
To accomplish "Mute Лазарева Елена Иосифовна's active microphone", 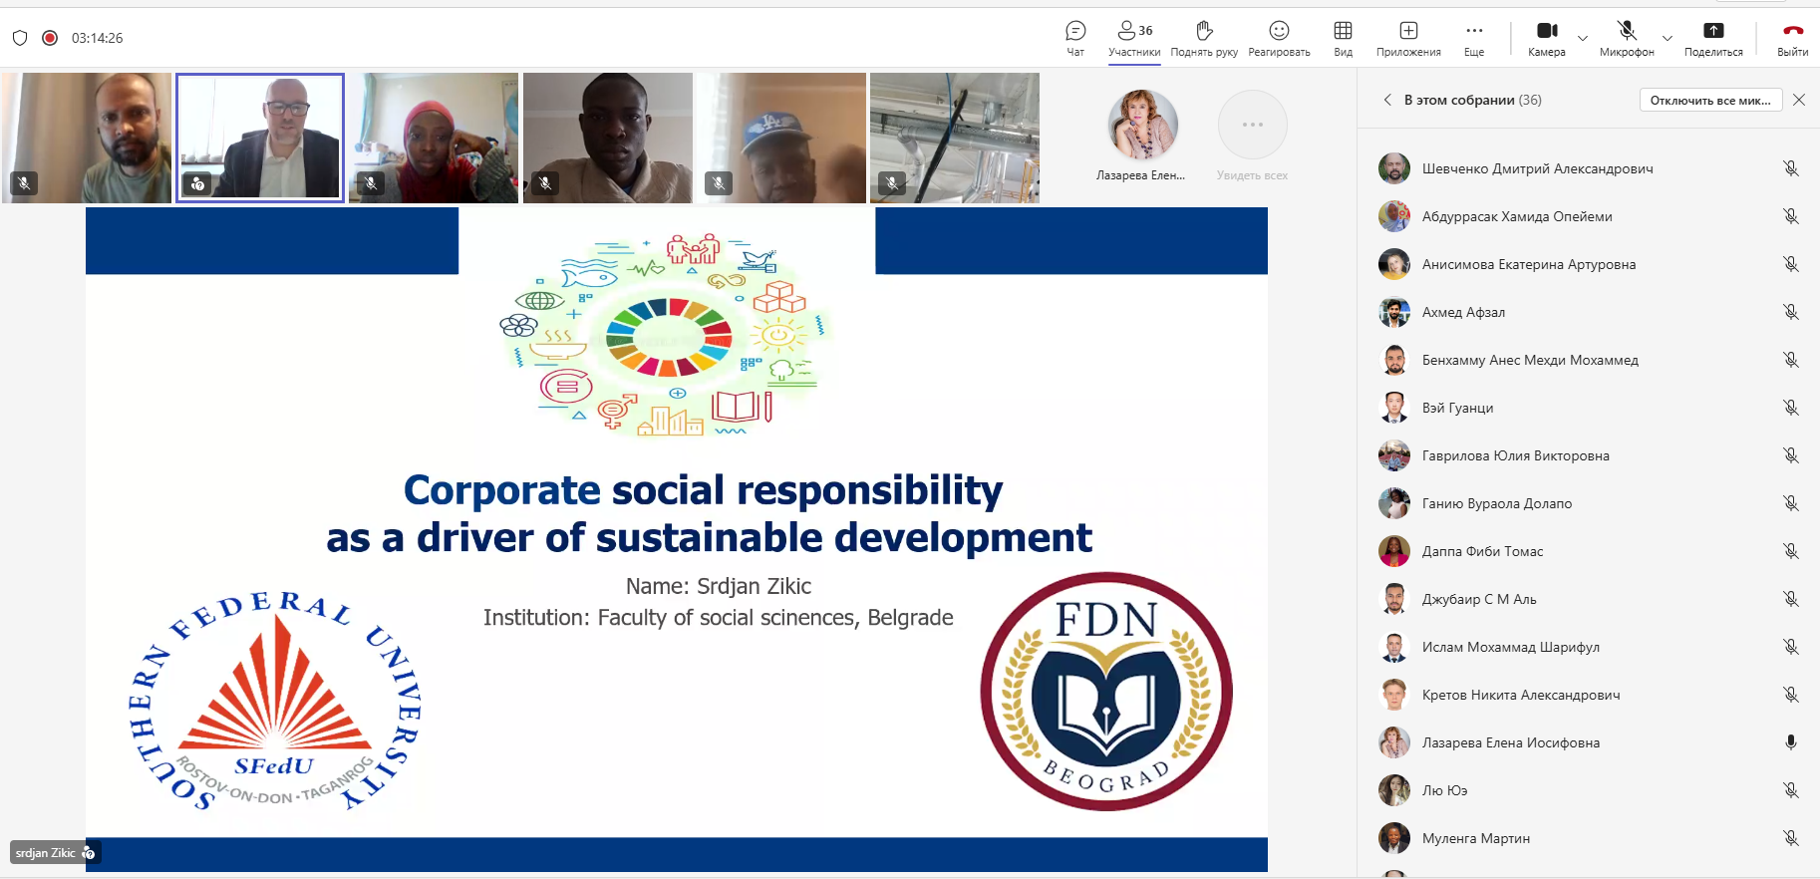I will click(x=1790, y=742).
